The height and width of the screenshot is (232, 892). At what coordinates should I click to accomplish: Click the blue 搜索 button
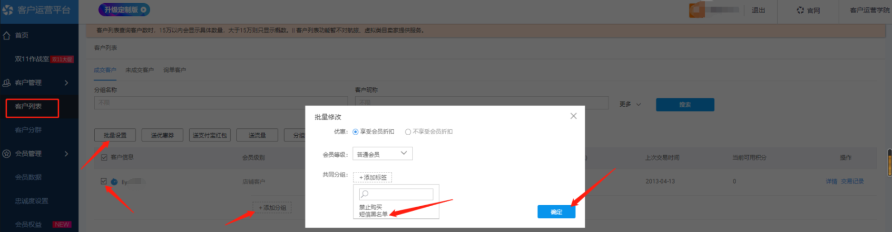click(x=685, y=105)
